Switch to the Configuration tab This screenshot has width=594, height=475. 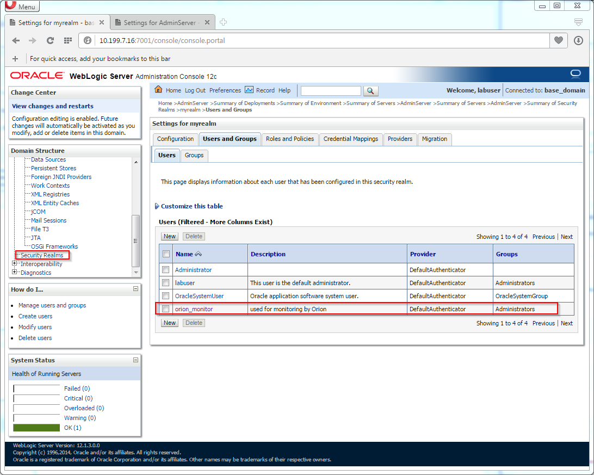coord(175,139)
